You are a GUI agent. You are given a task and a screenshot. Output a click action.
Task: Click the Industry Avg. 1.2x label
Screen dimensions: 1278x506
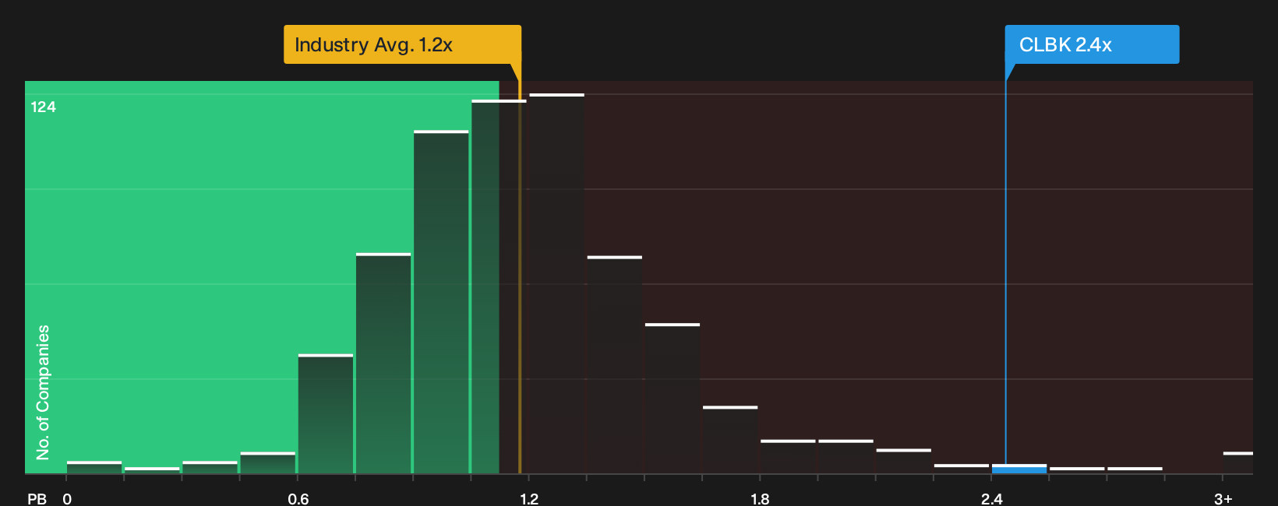point(402,44)
